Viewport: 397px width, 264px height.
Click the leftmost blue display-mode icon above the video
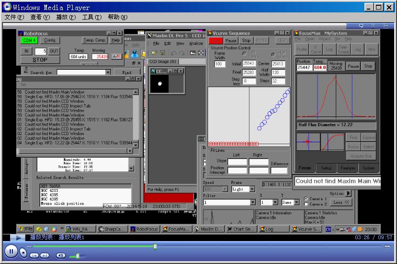click(361, 26)
